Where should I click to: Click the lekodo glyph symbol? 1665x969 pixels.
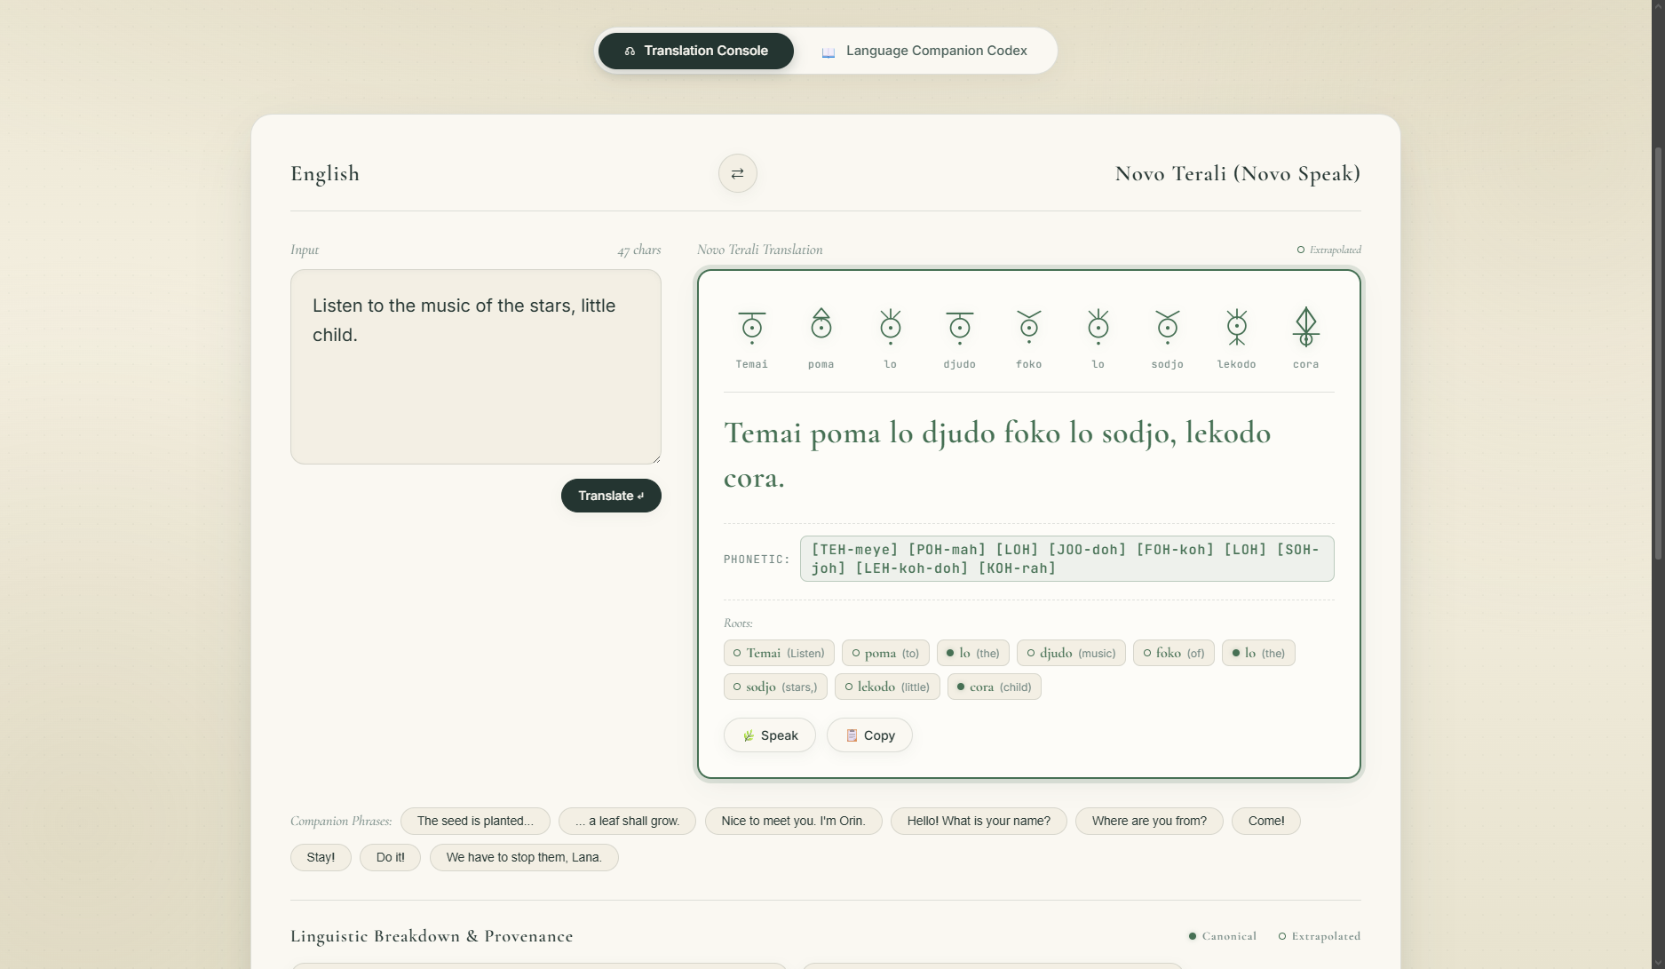coord(1237,328)
